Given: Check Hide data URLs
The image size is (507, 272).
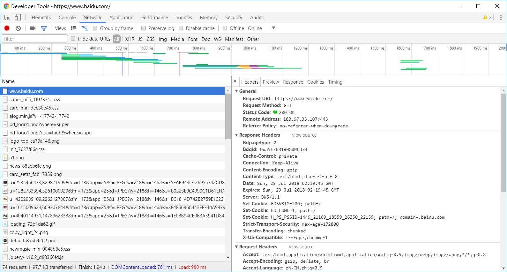Looking at the screenshot, I should [x=73, y=39].
